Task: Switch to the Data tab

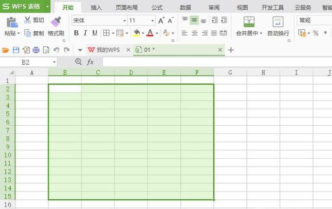Action: 185,8
